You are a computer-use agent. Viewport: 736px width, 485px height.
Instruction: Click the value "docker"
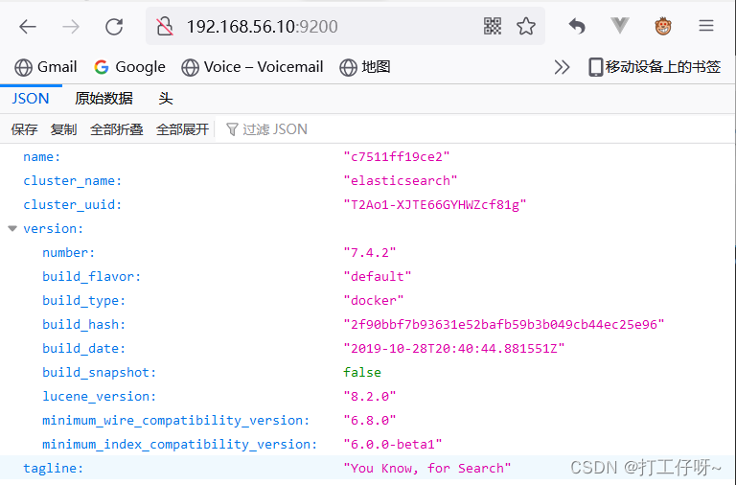374,300
